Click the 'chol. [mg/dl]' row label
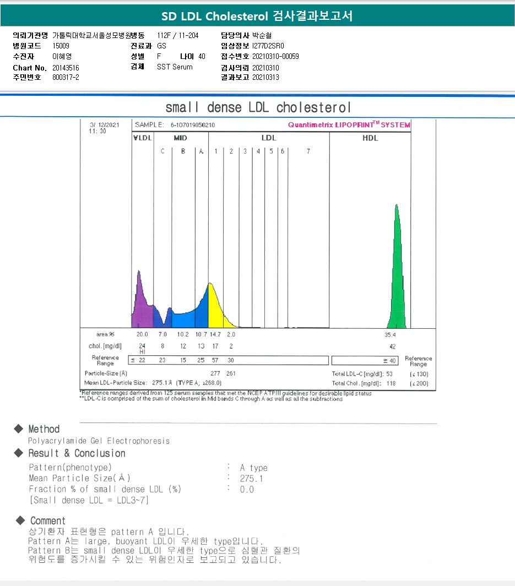Screen dimensions: 515x586 pos(105,346)
